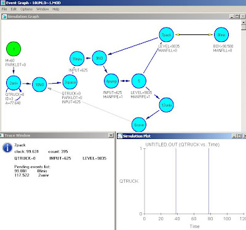
Task: Select the green start node 1
Action: (x=14, y=49)
